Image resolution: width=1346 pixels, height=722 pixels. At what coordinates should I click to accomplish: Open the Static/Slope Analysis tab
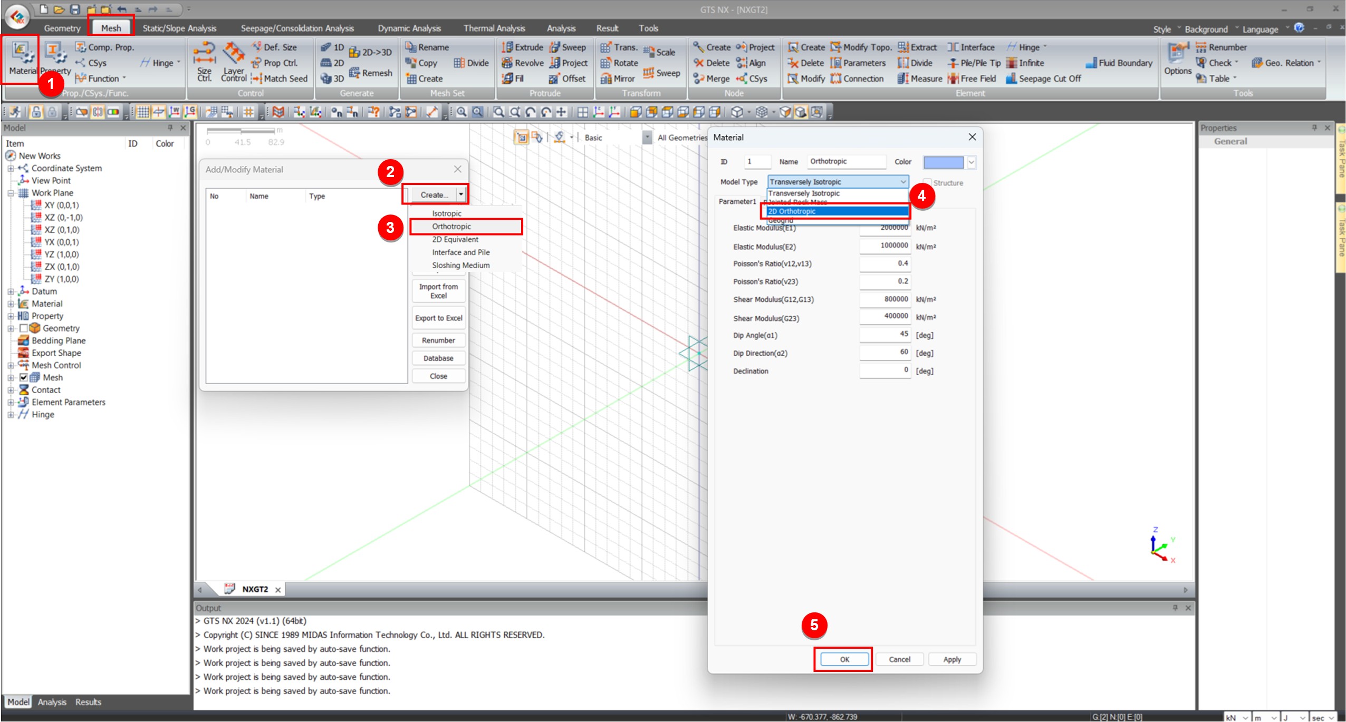pos(179,28)
